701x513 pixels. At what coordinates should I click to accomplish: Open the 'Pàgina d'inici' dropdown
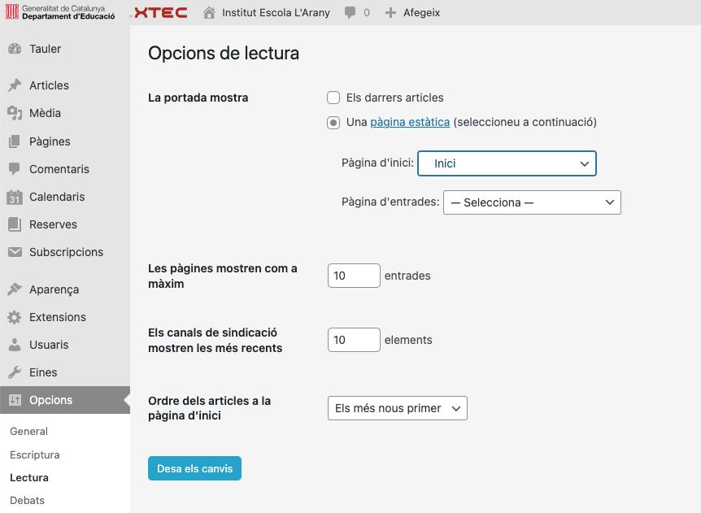click(507, 163)
